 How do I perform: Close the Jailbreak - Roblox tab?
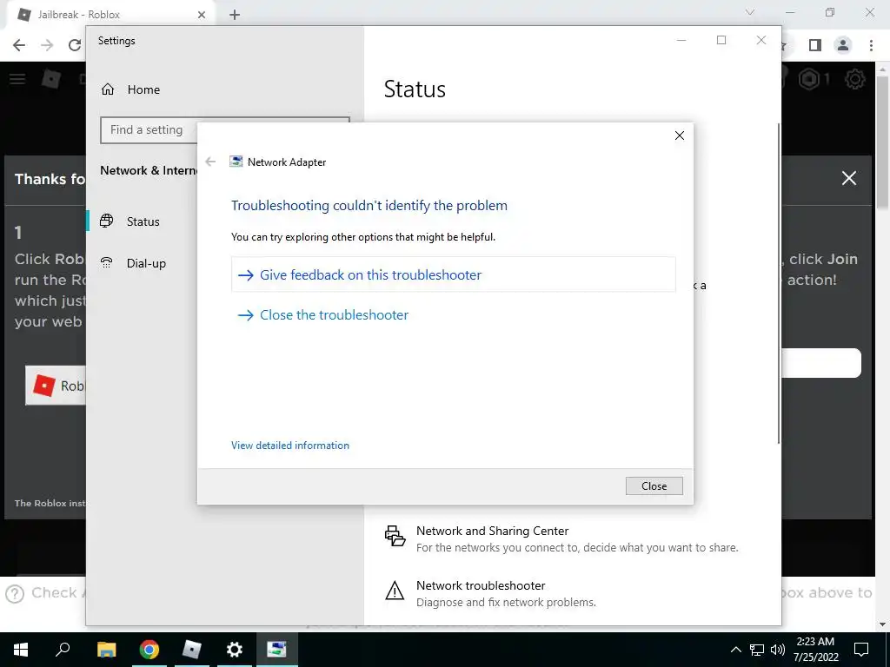[202, 15]
